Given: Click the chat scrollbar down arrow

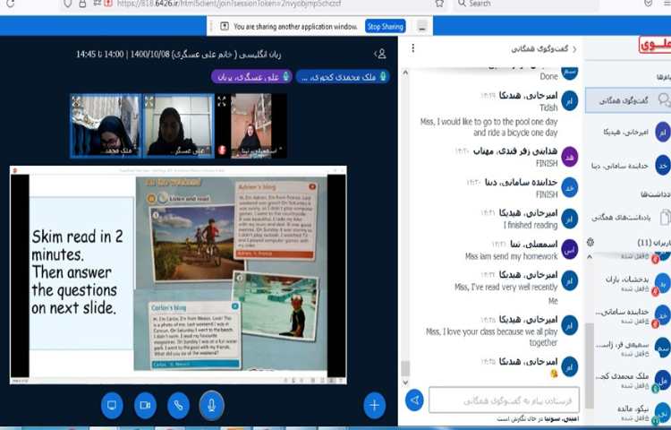Looking at the screenshot, I should 404,382.
